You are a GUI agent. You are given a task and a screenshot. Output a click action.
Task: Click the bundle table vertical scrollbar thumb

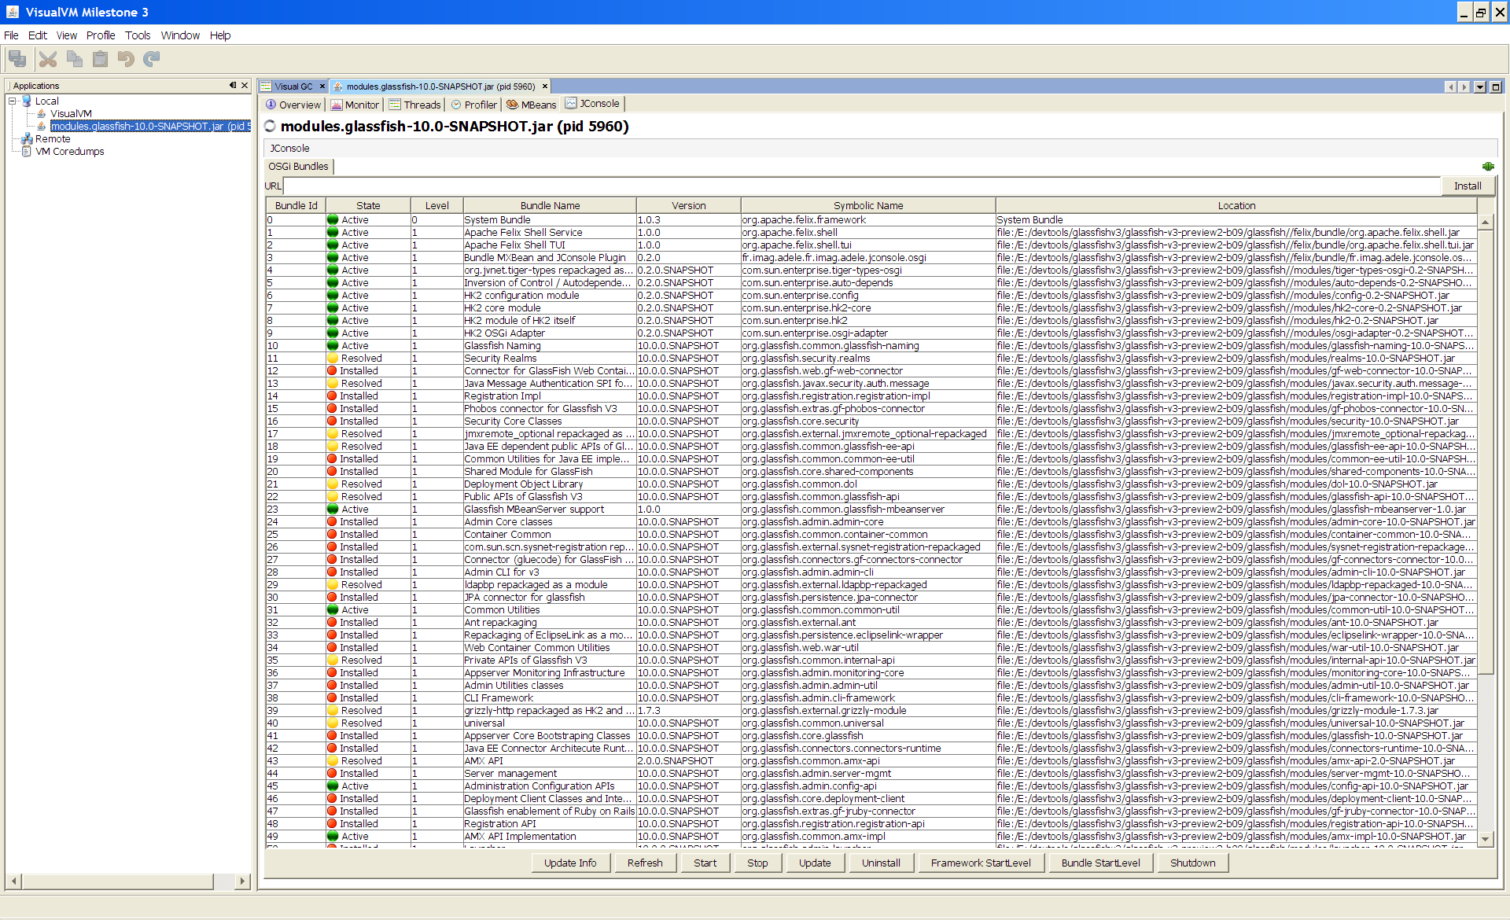[1486, 452]
